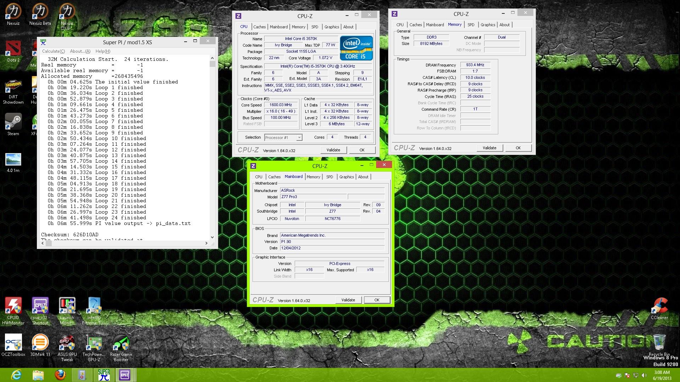The width and height of the screenshot is (680, 382).
Task: Click OK in the CPU-Z Memory window
Action: coord(518,148)
